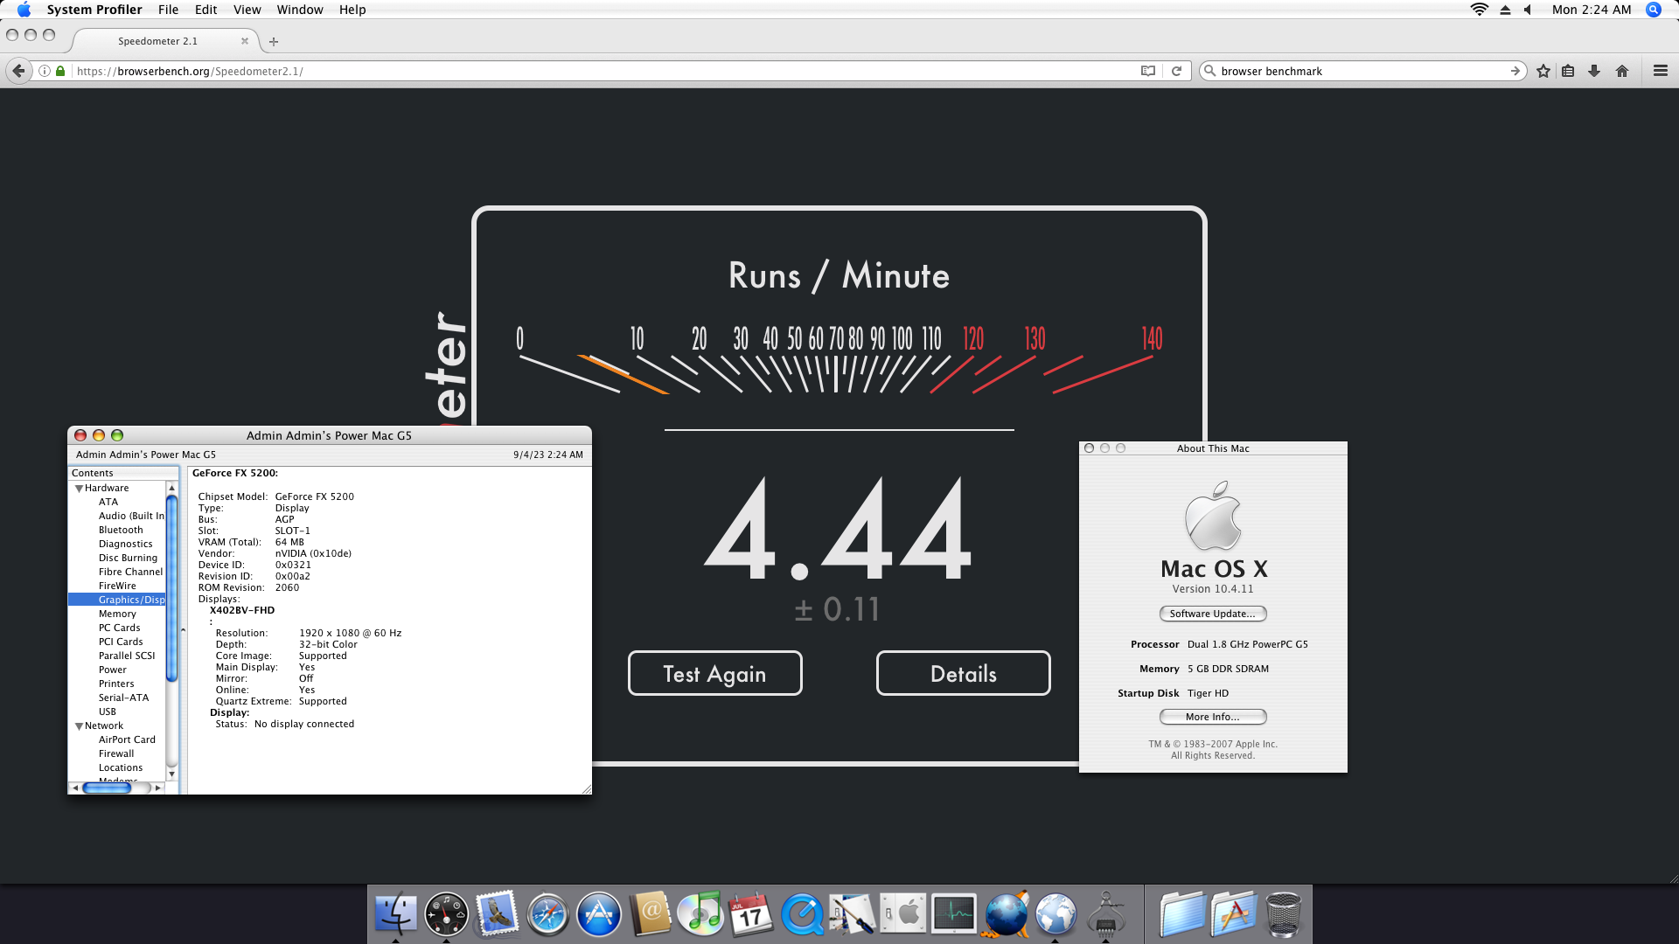Screen dimensions: 1679x944
Task: Click the Test Again button
Action: (x=714, y=673)
